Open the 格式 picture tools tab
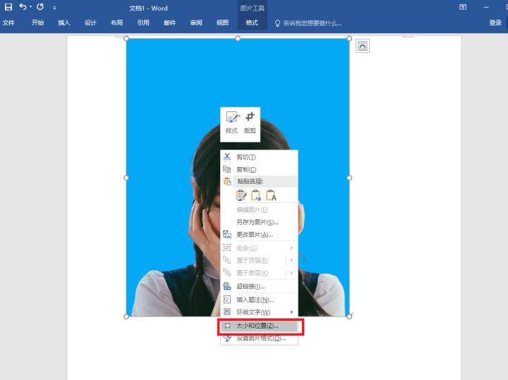 252,23
